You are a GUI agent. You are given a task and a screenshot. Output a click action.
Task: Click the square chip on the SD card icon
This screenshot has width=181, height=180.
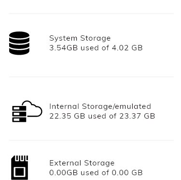pyautogui.click(x=20, y=172)
